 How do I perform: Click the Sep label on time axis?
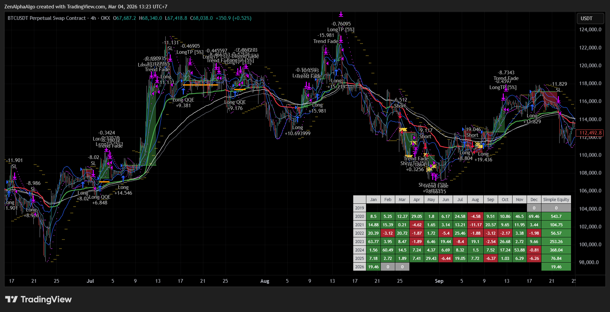click(x=439, y=281)
